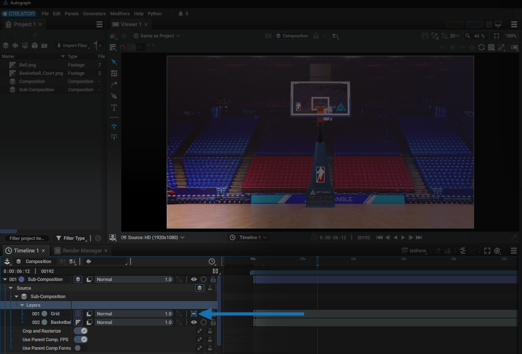Click the Basketball layer checker image icon

click(x=78, y=322)
